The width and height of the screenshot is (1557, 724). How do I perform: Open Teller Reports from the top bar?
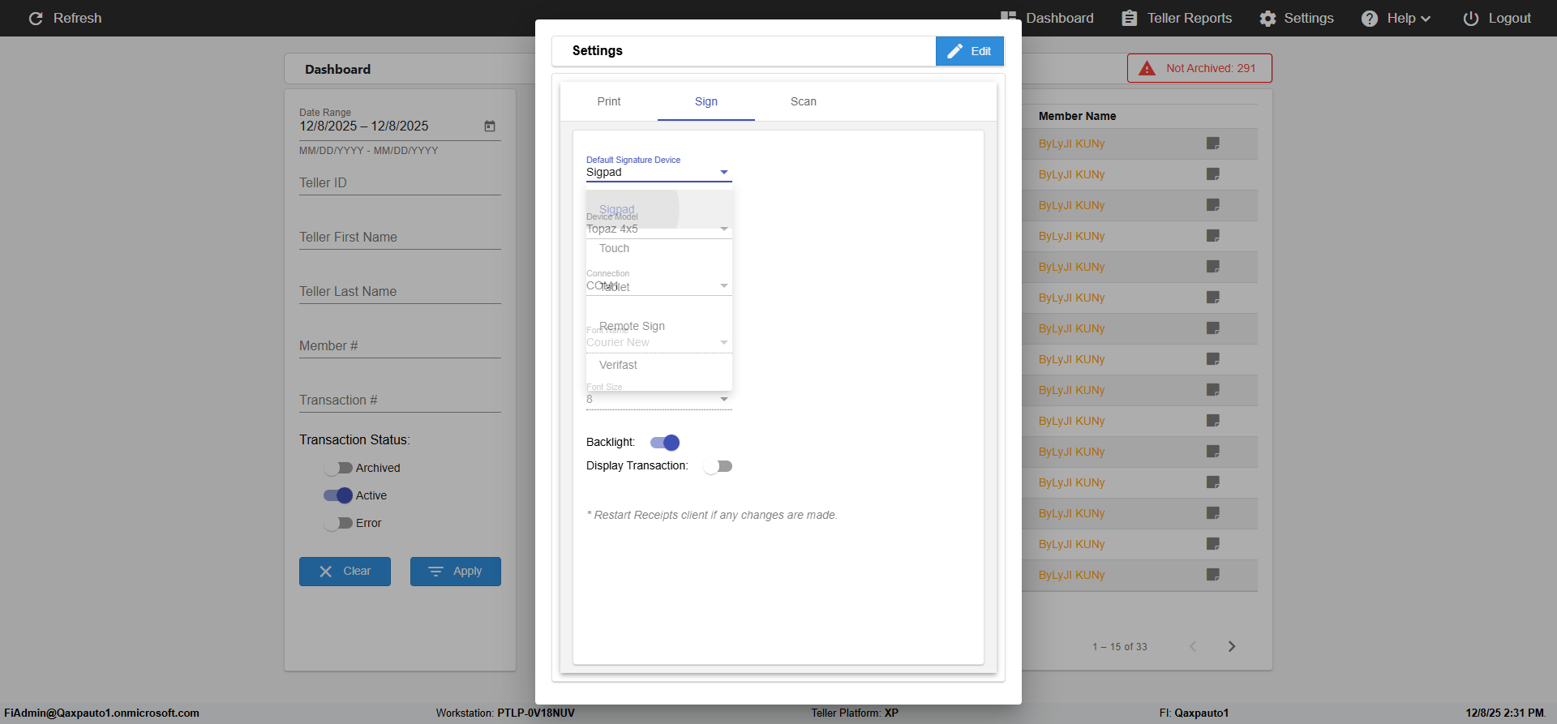pos(1177,19)
